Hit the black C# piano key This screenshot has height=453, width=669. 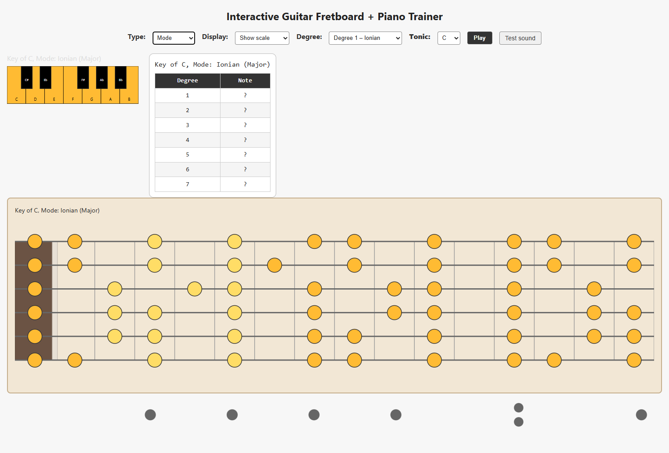click(x=27, y=78)
